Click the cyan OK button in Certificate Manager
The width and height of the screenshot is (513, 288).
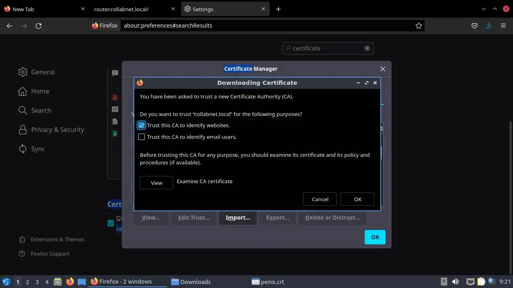375,237
